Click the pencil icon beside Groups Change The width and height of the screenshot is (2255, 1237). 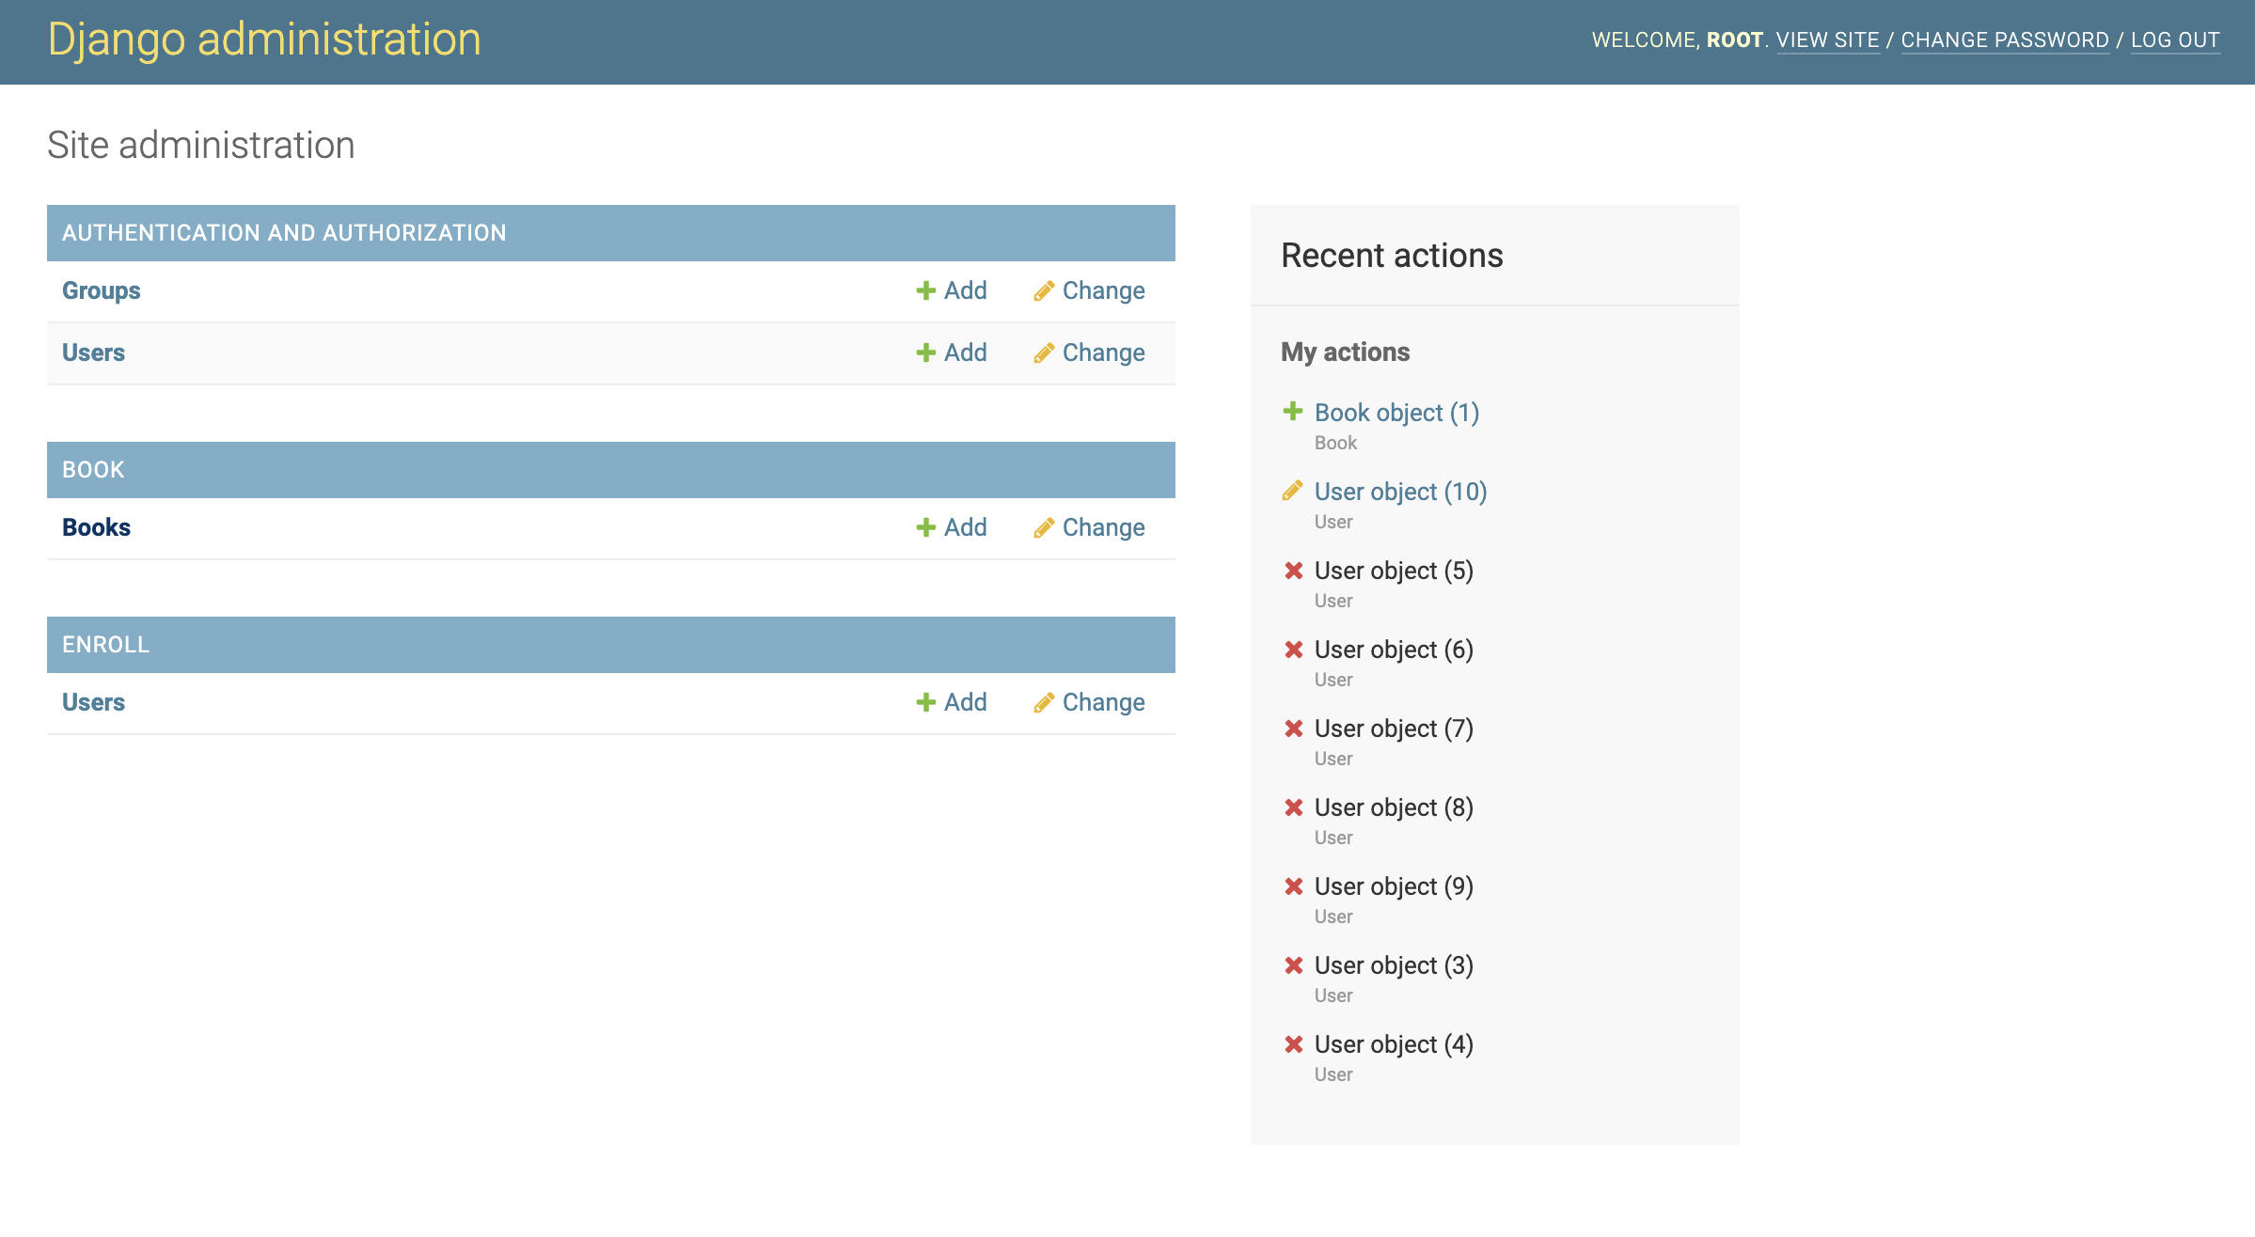[1043, 290]
